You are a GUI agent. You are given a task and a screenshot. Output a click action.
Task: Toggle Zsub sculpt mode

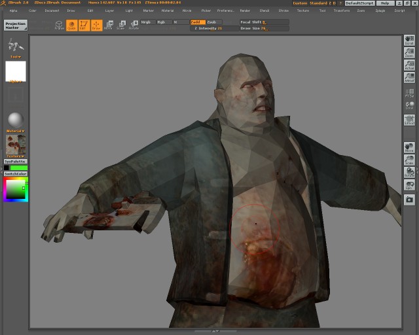pos(214,22)
